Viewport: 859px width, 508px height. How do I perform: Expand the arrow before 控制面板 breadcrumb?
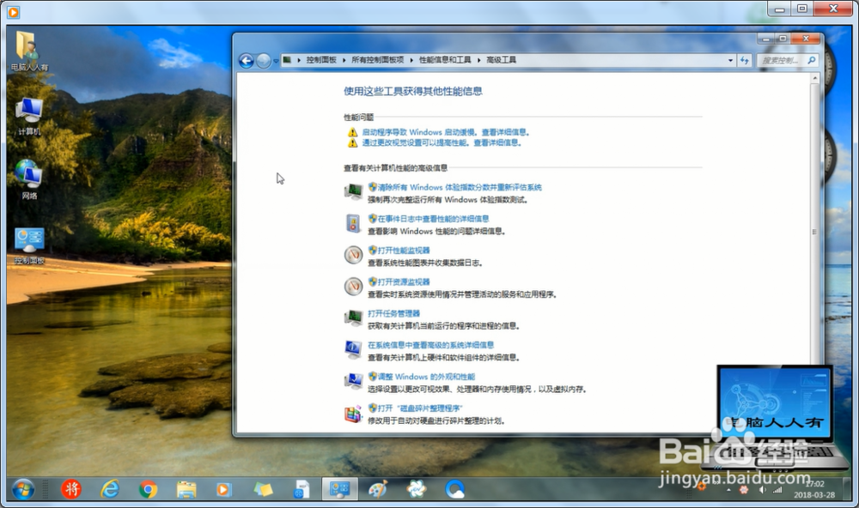(299, 60)
